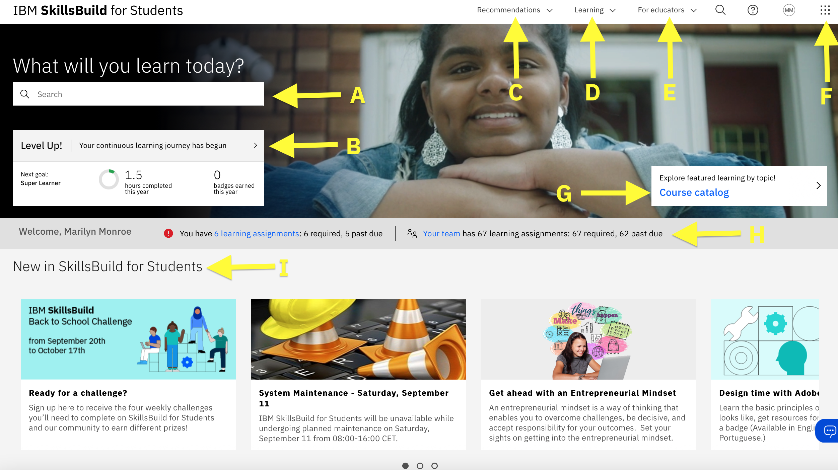Viewport: 838px width, 470px height.
Task: Click the red alert icon beside assignments
Action: click(x=168, y=233)
